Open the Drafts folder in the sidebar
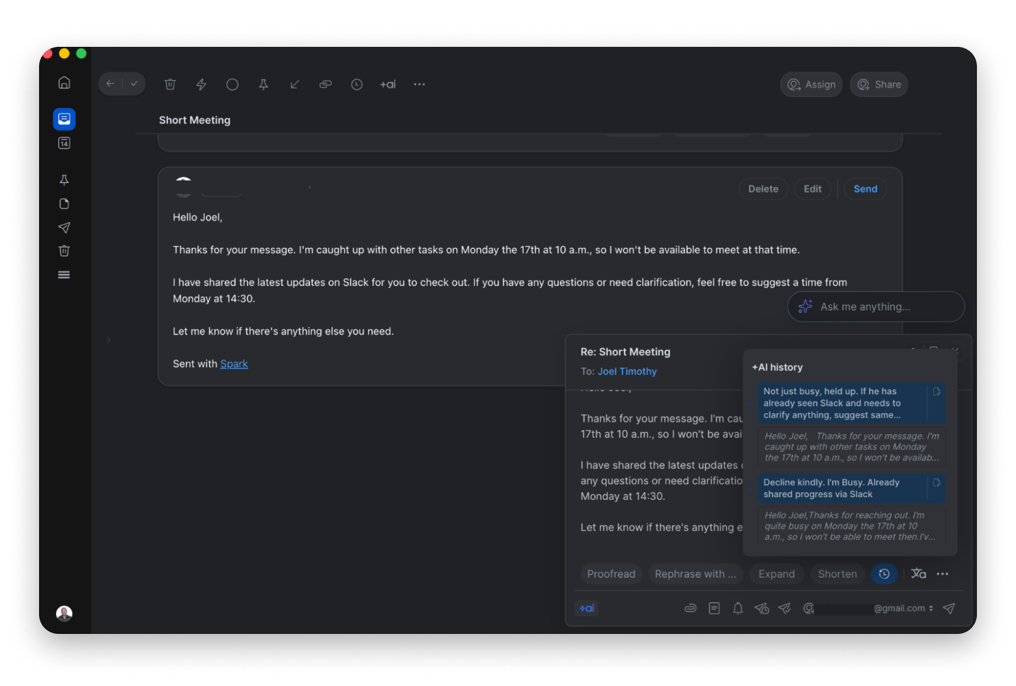 (64, 204)
